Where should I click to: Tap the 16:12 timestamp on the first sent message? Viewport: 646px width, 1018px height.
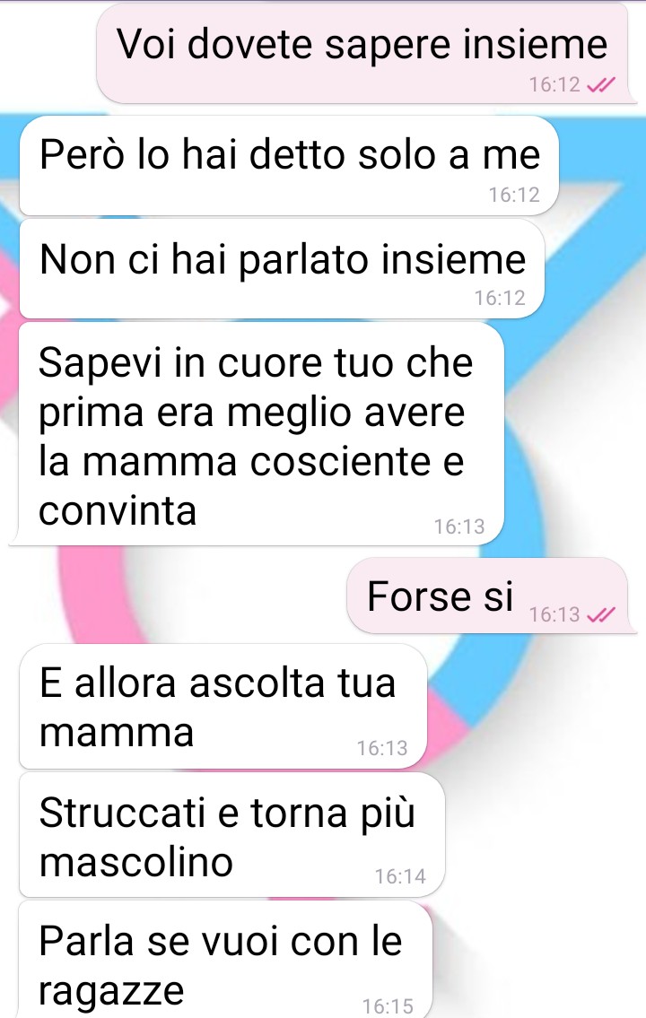pos(554,85)
